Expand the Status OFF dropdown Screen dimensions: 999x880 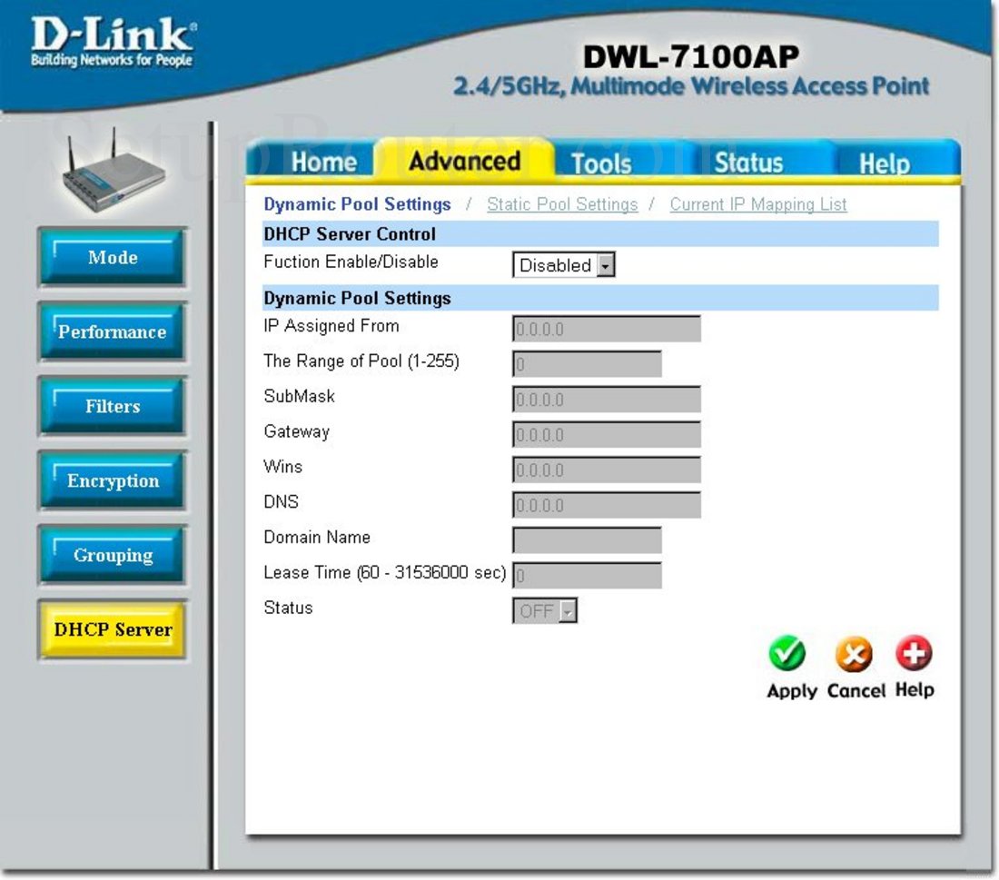pyautogui.click(x=545, y=610)
